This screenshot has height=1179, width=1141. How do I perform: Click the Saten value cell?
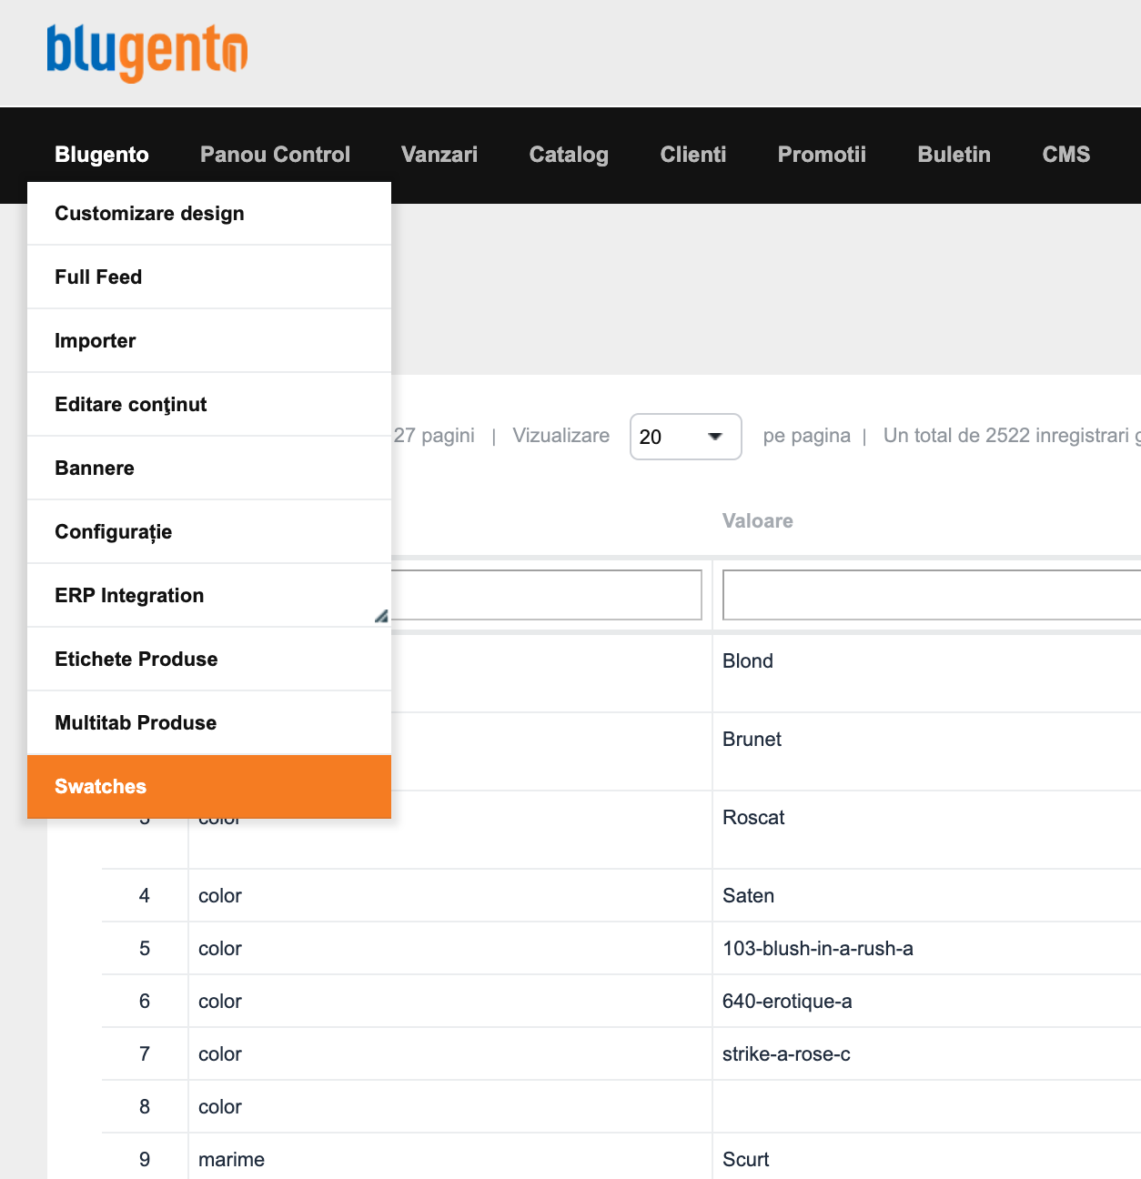[x=927, y=896]
